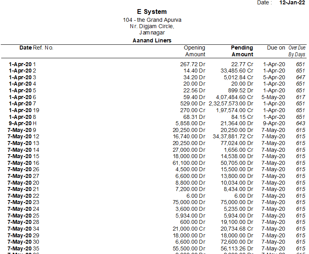Click the E System company title

click(152, 12)
